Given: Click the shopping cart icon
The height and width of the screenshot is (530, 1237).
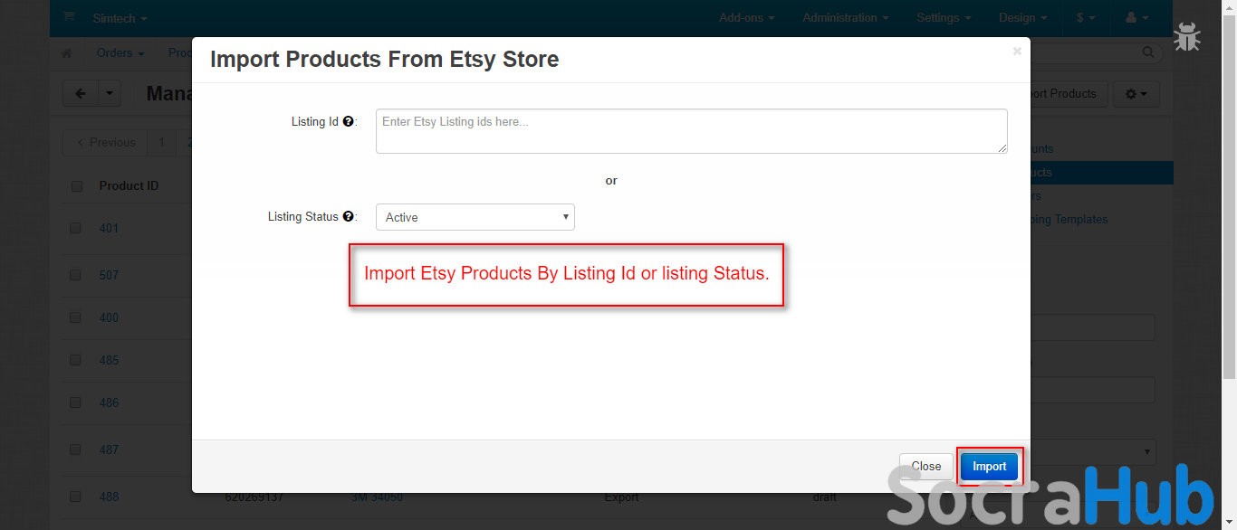Looking at the screenshot, I should pos(69,17).
